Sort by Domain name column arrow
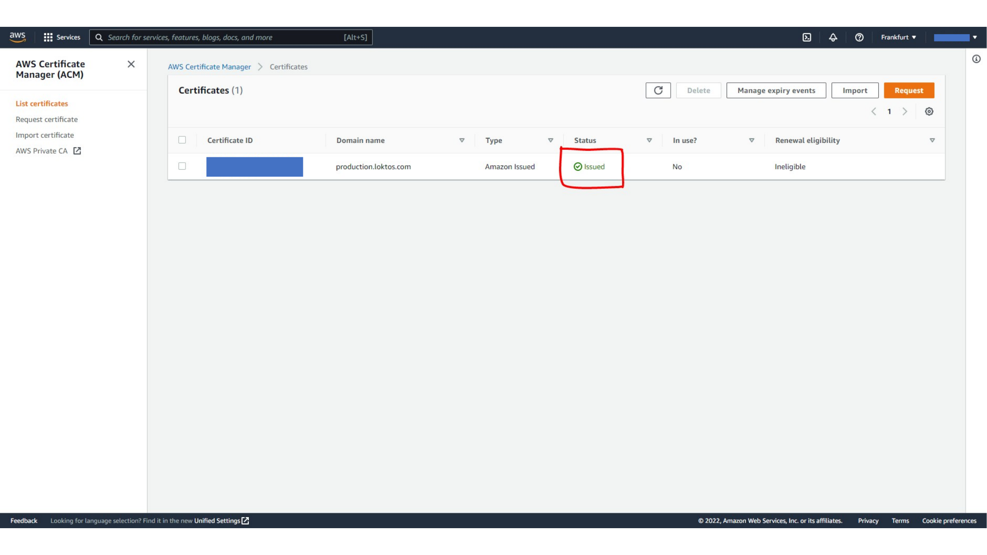 tap(462, 141)
